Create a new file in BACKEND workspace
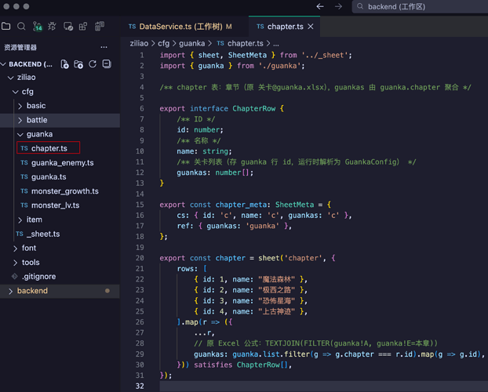This screenshot has height=392, width=488. [x=65, y=64]
